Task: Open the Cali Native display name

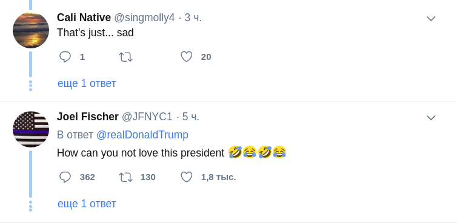Action: [x=84, y=18]
